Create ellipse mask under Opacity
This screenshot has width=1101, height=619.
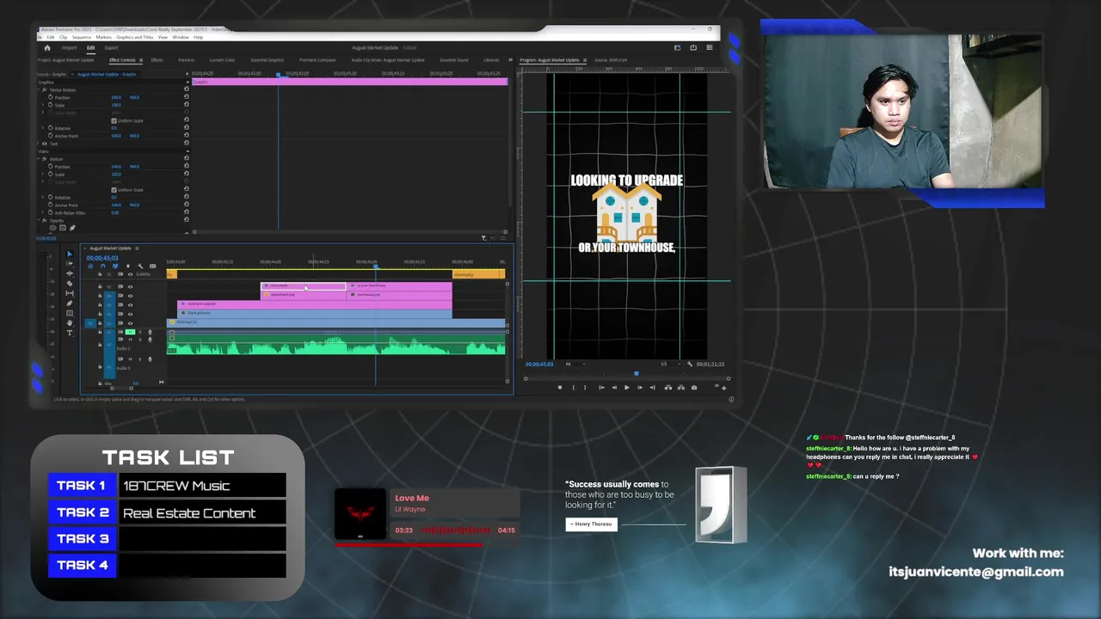tap(52, 228)
